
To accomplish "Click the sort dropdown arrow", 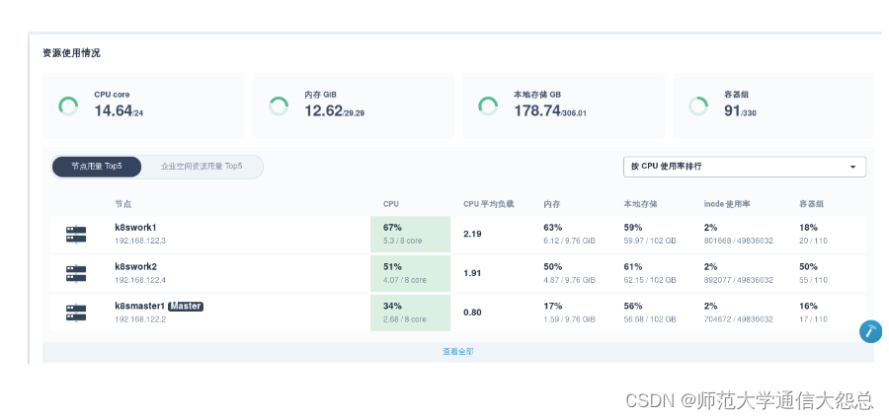I will coord(852,167).
